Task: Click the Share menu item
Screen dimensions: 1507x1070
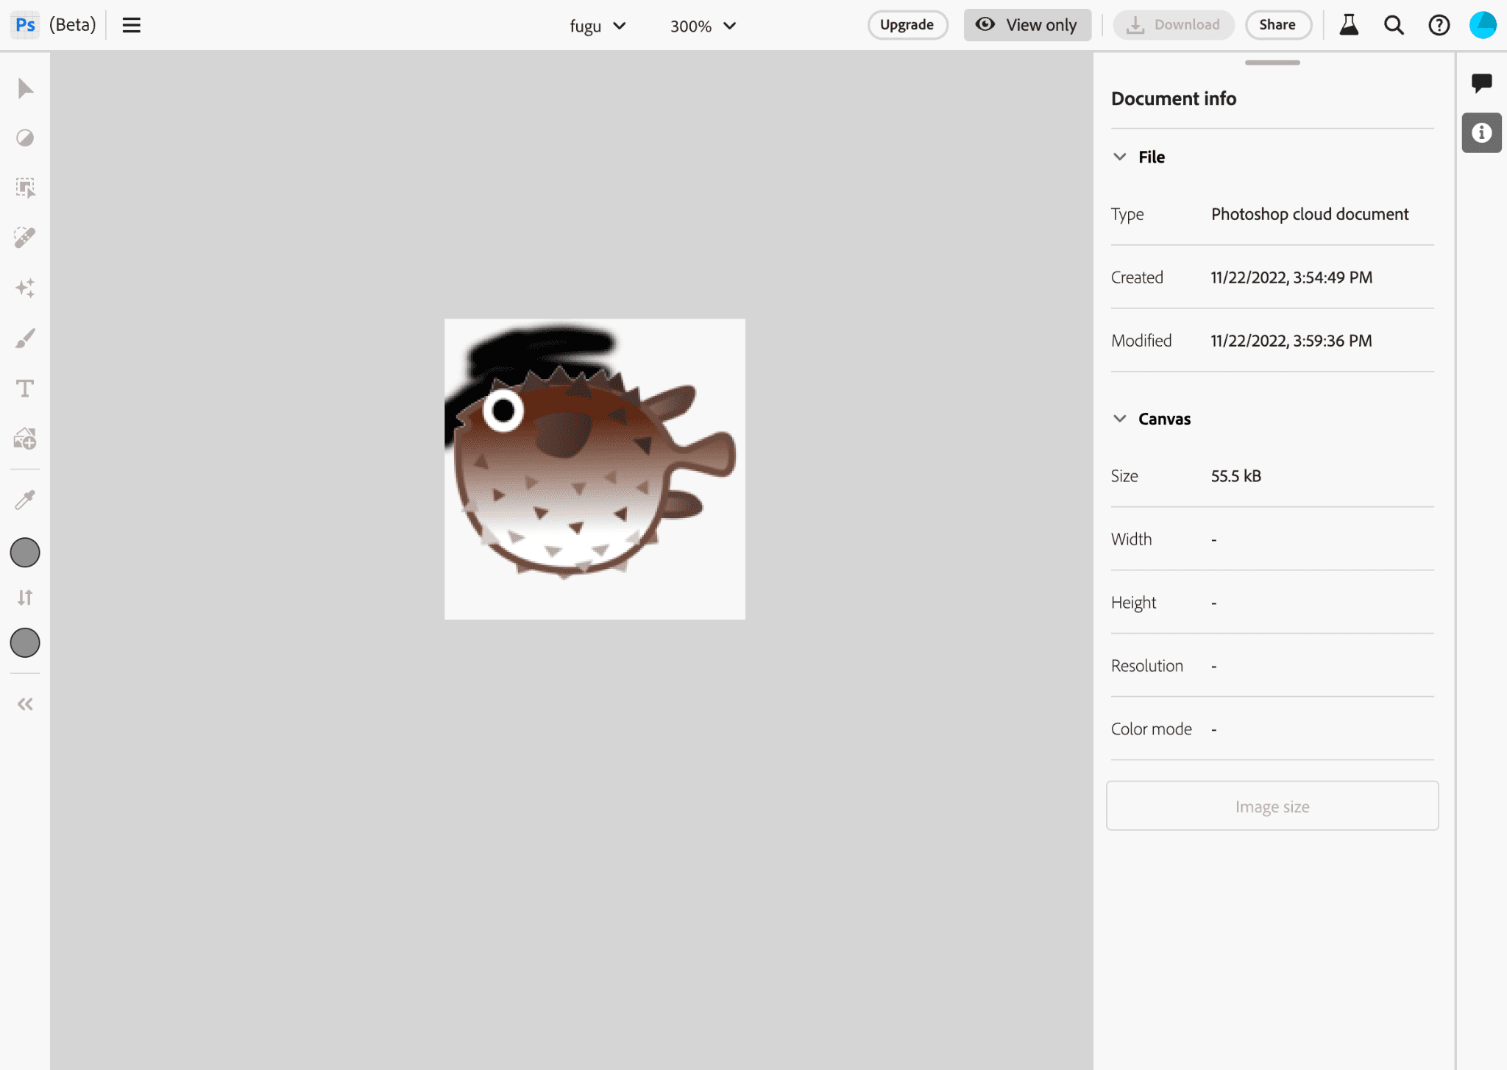Action: (1275, 24)
